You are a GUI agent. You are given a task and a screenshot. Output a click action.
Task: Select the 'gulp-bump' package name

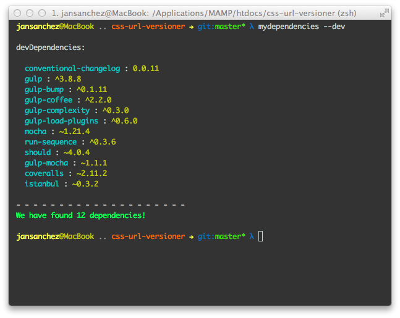[44, 90]
